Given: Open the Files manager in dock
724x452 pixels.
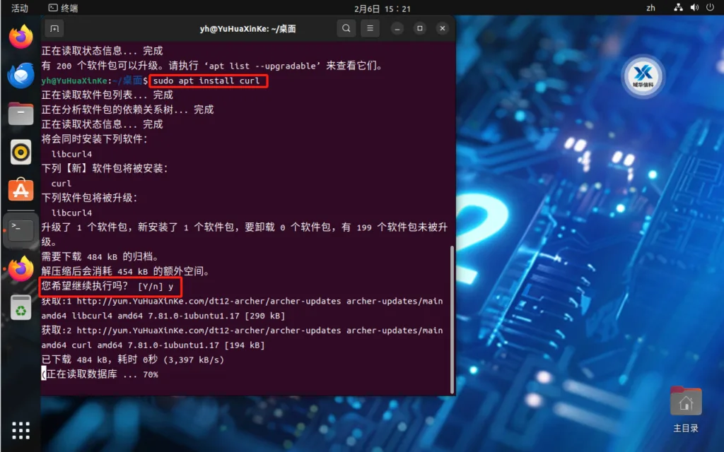Looking at the screenshot, I should pyautogui.click(x=21, y=114).
